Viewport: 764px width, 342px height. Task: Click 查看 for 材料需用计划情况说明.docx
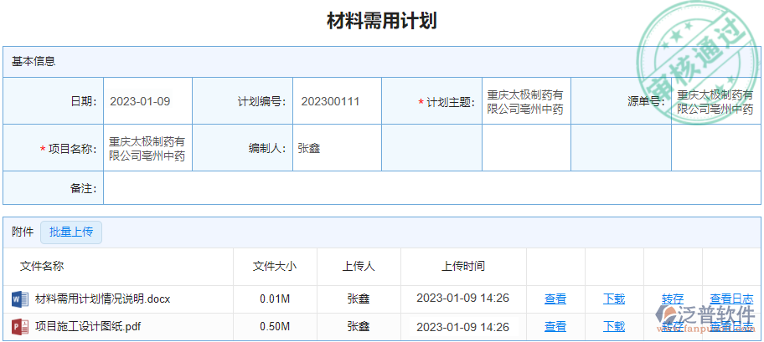pyautogui.click(x=555, y=299)
